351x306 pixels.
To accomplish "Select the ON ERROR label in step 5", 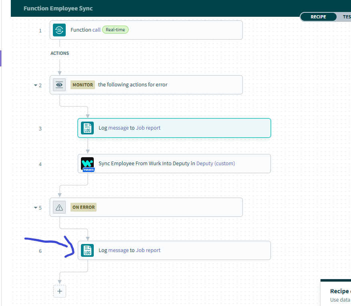I will coord(83,207).
